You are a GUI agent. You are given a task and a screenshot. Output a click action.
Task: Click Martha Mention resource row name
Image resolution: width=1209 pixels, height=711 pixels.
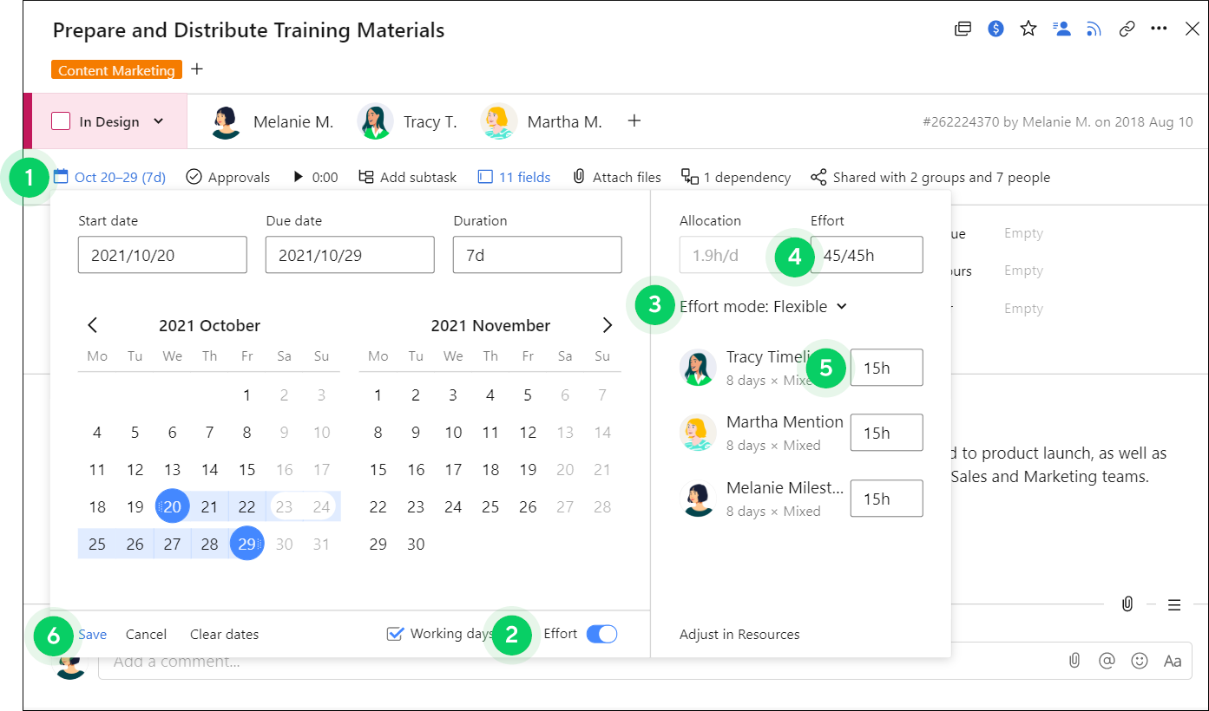coord(785,421)
